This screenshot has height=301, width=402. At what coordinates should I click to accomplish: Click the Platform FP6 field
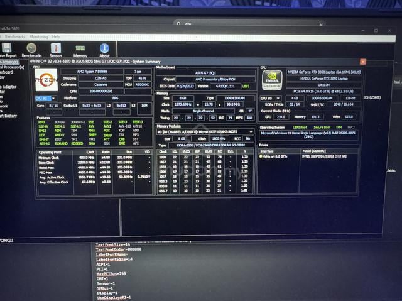pyautogui.click(x=116, y=98)
